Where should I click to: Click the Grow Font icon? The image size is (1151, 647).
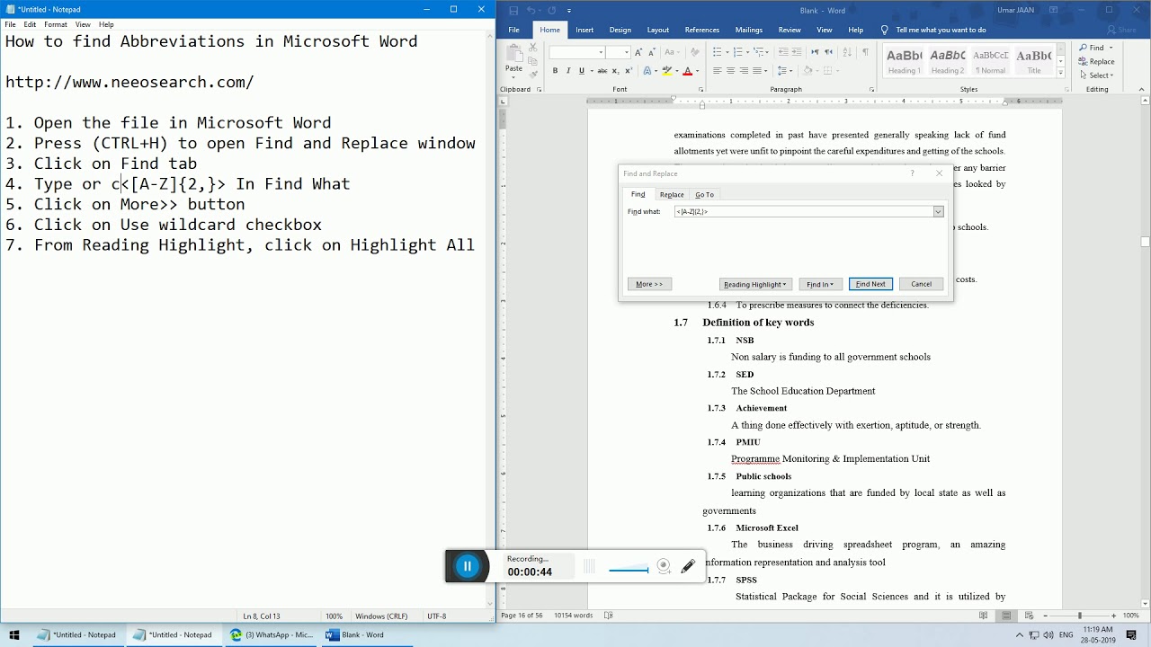(638, 52)
